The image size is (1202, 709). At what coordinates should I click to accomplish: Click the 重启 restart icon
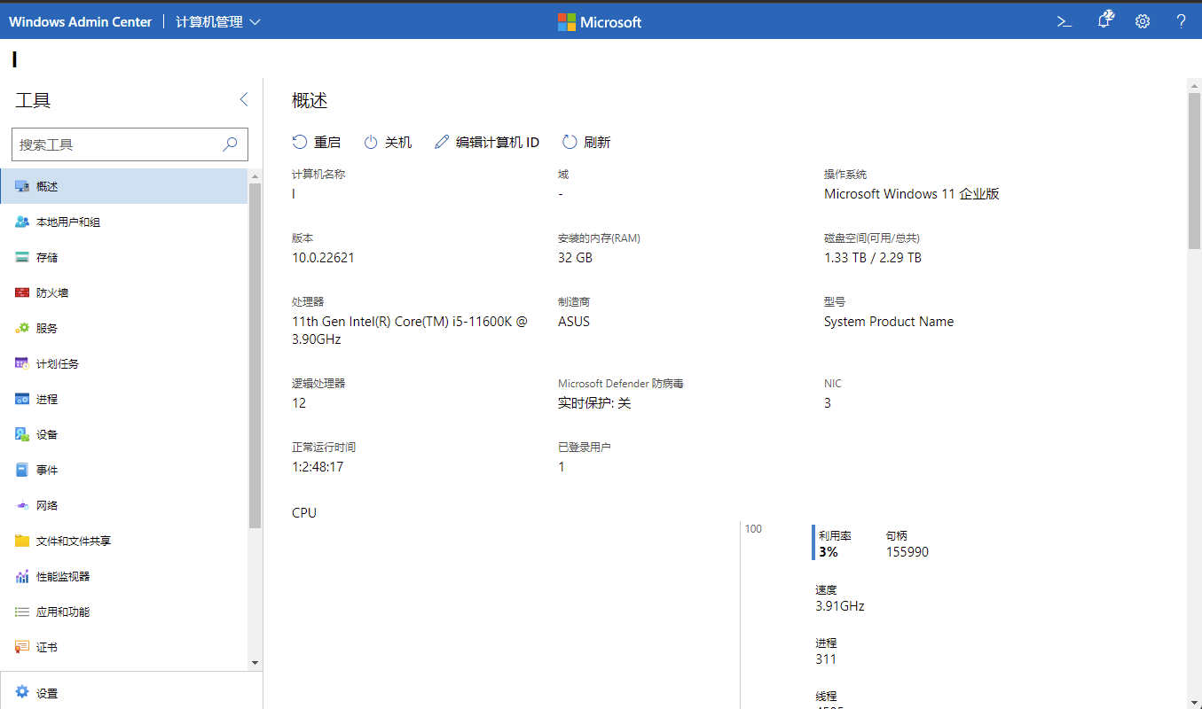[300, 142]
